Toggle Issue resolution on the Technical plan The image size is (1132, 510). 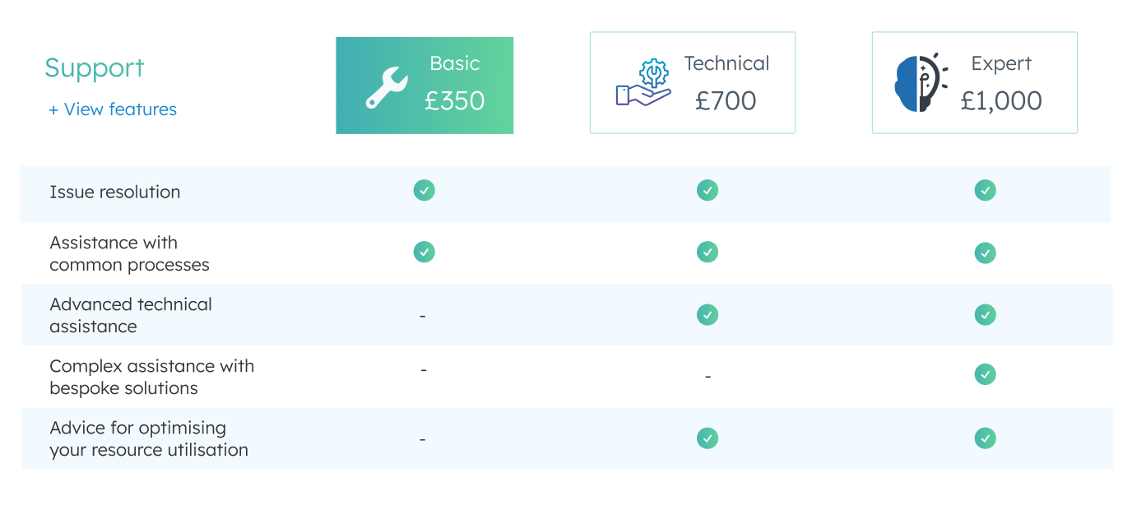[707, 190]
